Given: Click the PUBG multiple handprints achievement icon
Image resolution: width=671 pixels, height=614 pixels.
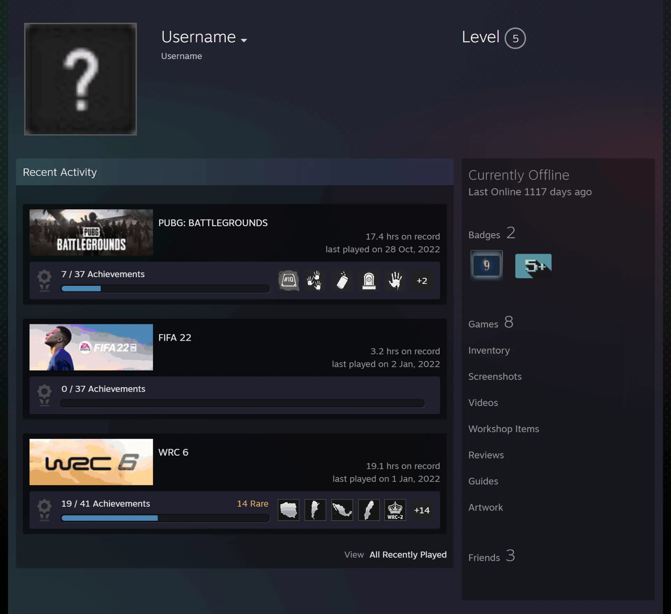Looking at the screenshot, I should coord(315,281).
